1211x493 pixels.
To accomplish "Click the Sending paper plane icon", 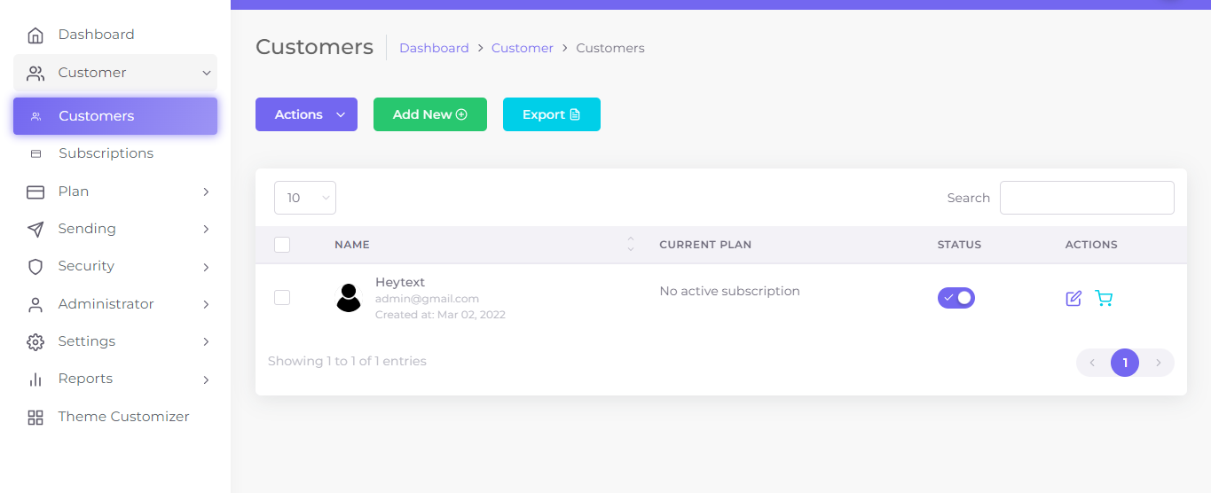I will 35,230.
